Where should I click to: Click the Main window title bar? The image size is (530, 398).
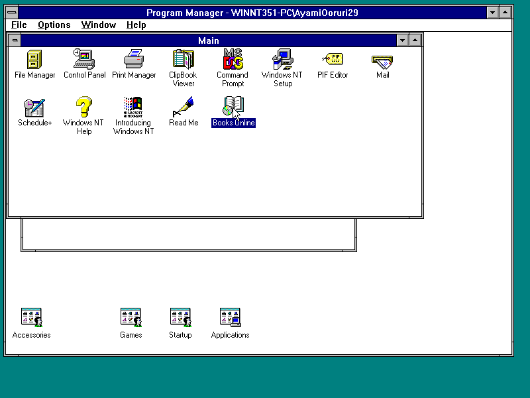(x=209, y=40)
